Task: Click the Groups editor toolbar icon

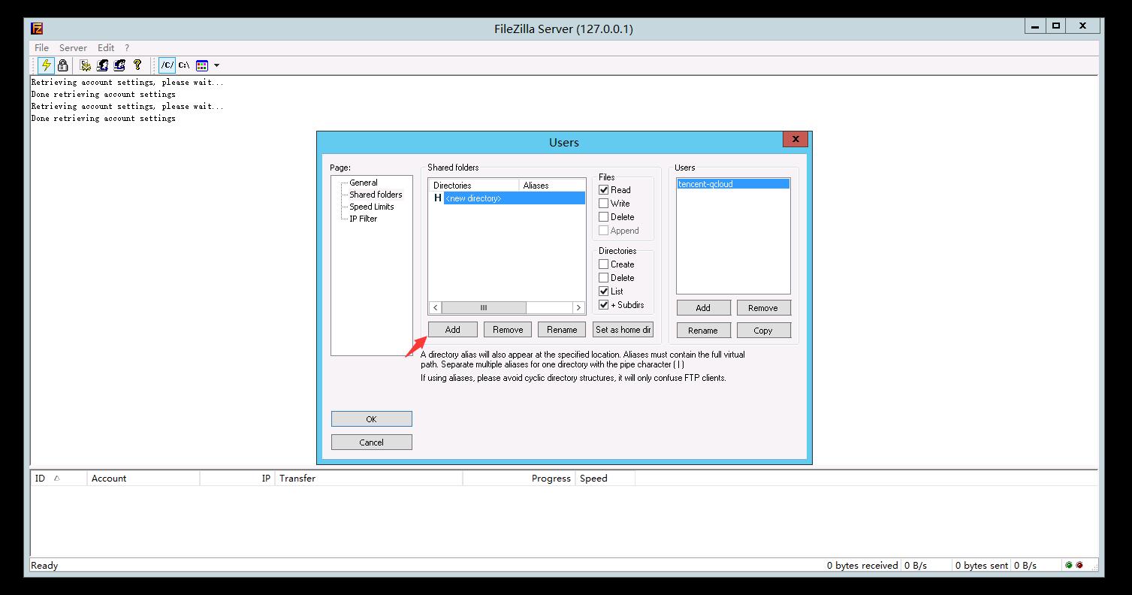Action: coord(119,65)
